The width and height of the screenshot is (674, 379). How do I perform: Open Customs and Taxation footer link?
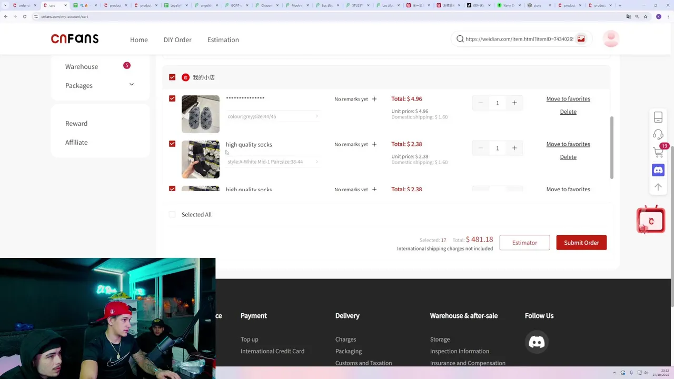pos(363,363)
